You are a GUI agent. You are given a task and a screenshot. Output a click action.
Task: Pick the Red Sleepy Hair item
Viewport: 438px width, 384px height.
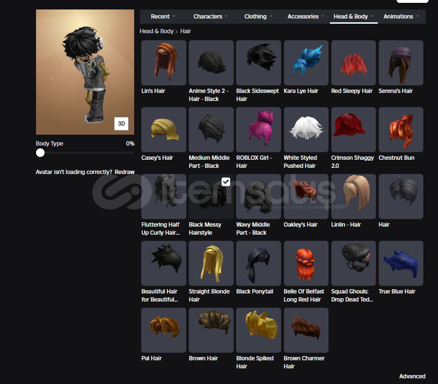coord(354,63)
